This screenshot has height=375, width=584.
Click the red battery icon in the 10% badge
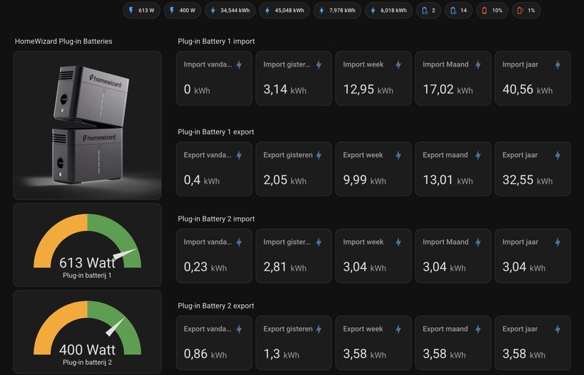(484, 10)
